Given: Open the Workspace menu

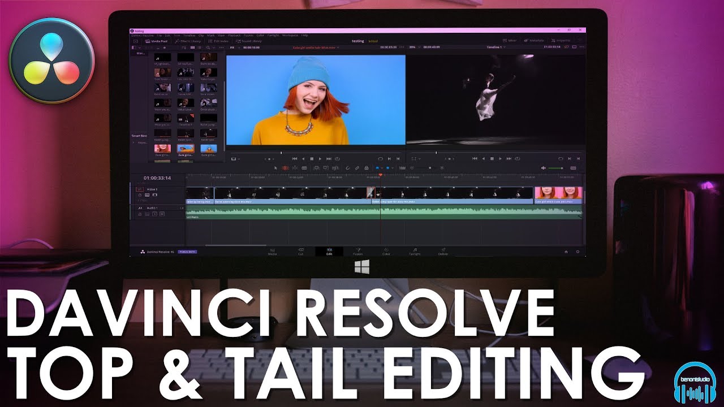Looking at the screenshot, I should 290,35.
